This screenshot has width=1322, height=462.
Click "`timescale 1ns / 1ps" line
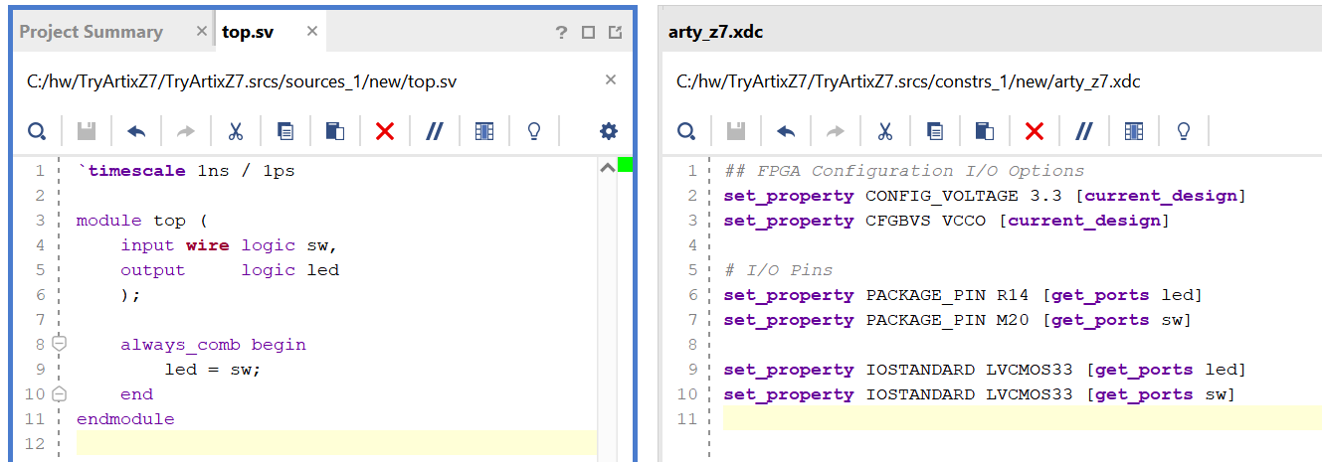click(186, 171)
